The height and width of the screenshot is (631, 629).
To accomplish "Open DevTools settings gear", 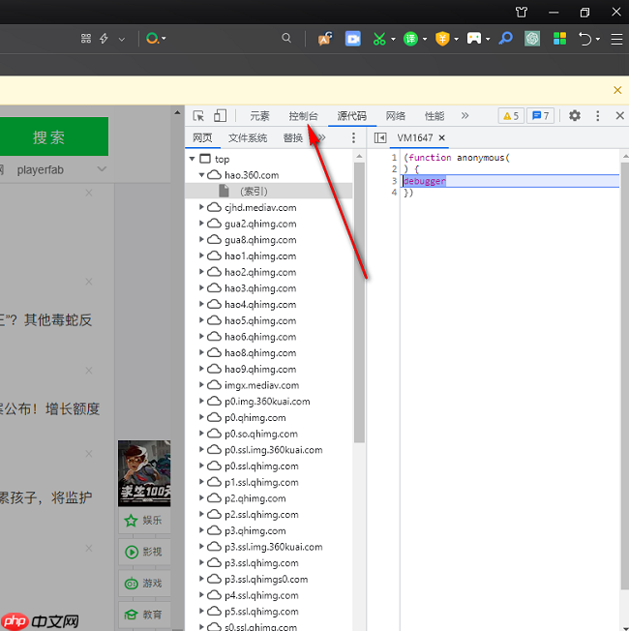I will (x=574, y=116).
